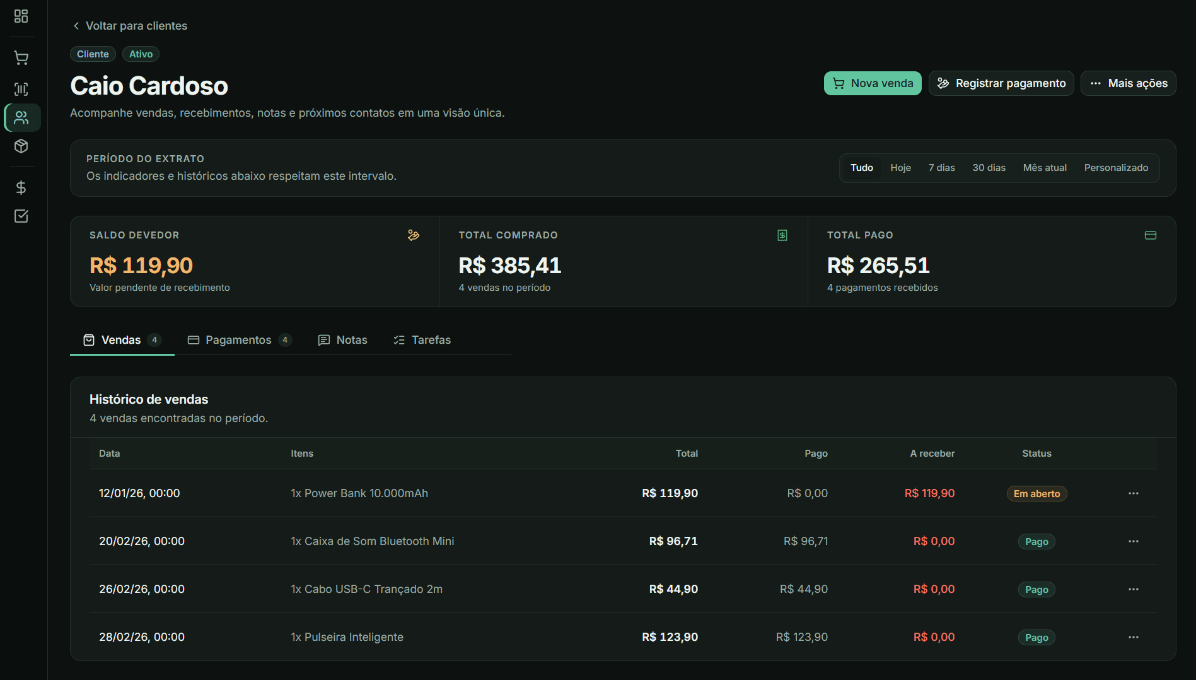The width and height of the screenshot is (1196, 680).
Task: Click Registrar pagamento button
Action: coord(1001,83)
